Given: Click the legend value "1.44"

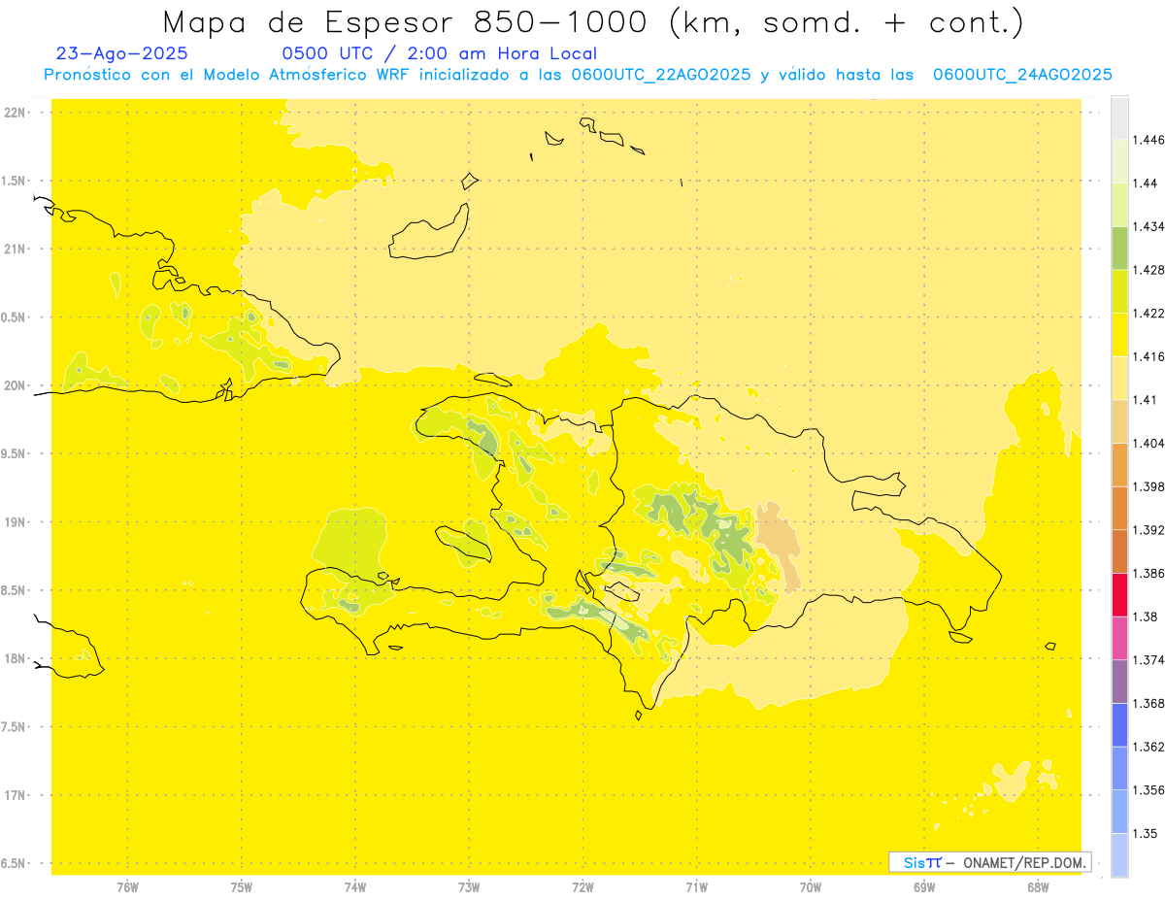Looking at the screenshot, I should 1145,183.
